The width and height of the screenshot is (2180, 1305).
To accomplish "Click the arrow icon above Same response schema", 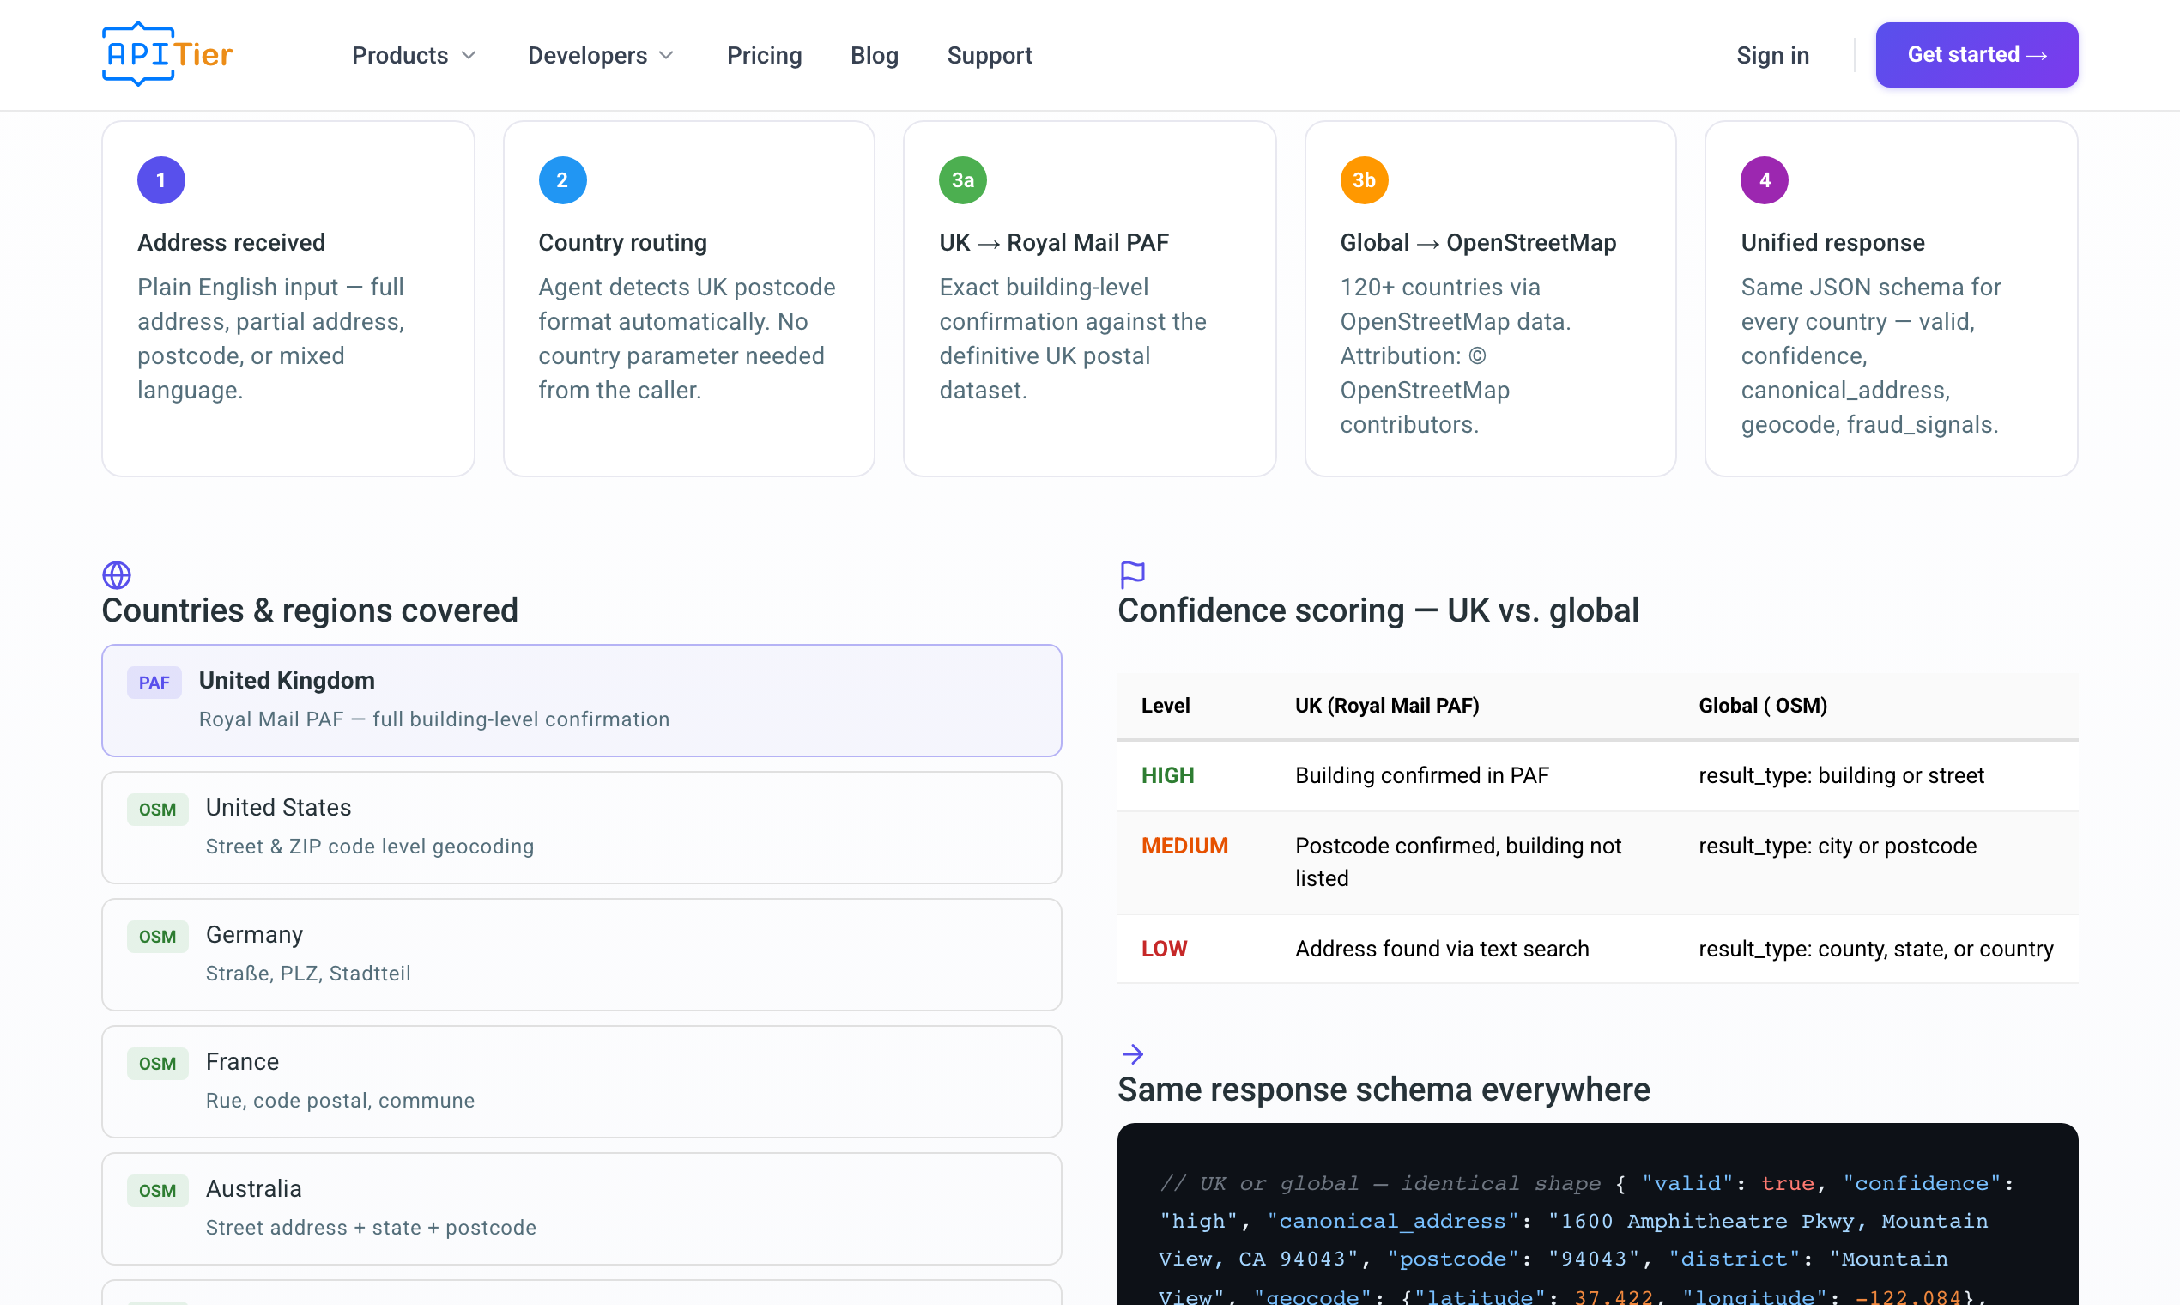I will [x=1132, y=1053].
